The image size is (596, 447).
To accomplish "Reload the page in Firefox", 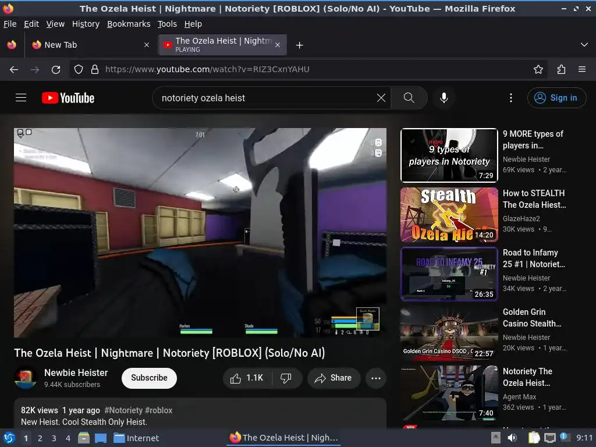I will 56,70.
